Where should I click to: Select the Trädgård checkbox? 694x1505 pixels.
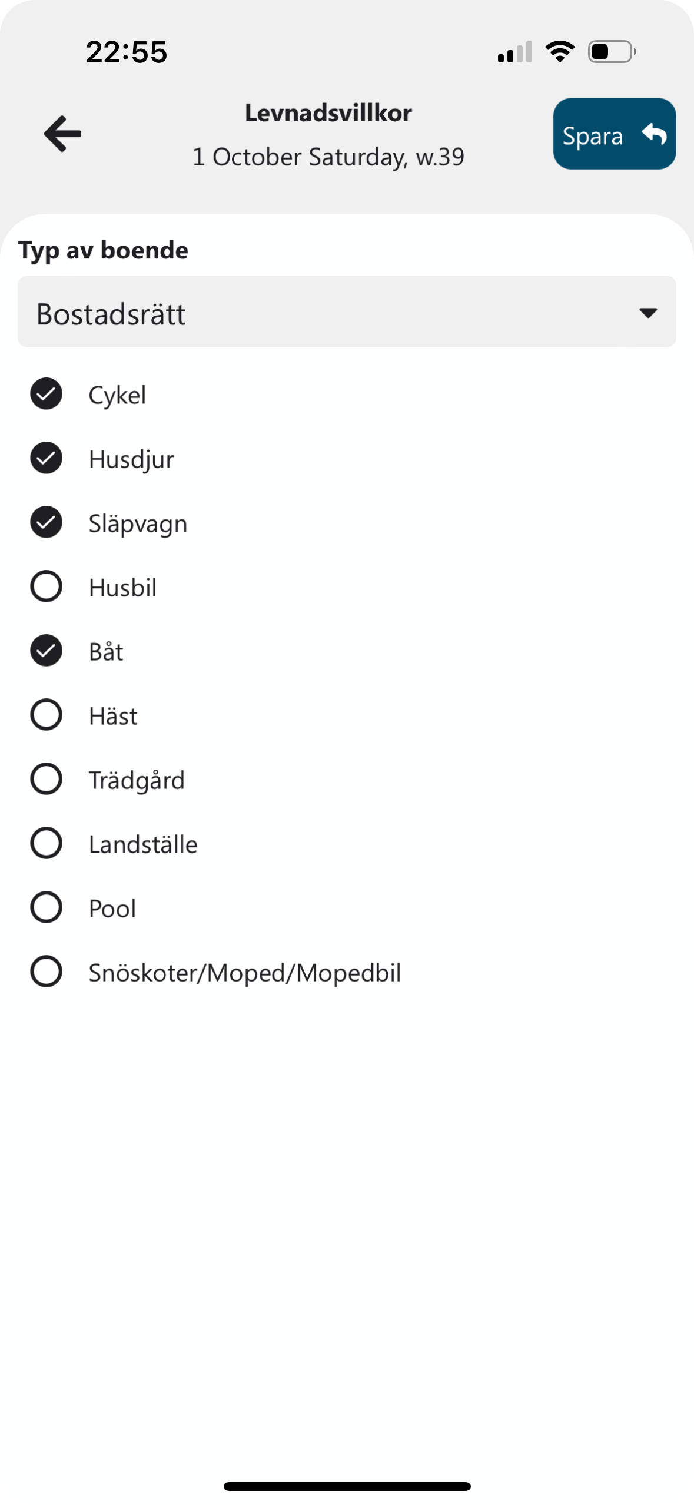(46, 779)
